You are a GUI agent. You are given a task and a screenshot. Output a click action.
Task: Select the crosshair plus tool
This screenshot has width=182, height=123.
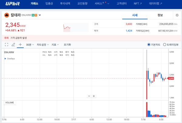coord(20,44)
